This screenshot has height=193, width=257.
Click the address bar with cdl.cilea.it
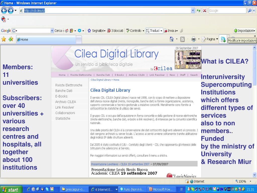pyautogui.click(x=105, y=11)
